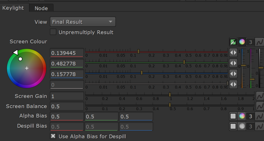Toggle Screen Colour channel count 3 button
This screenshot has width=264, height=141.
tap(250, 42)
